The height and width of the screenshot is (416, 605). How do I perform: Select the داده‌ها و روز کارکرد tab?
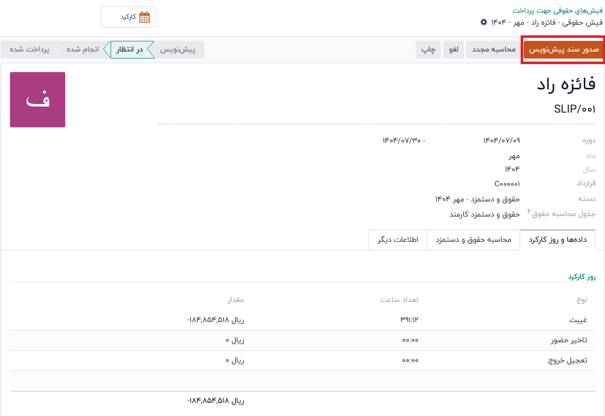pyautogui.click(x=558, y=240)
